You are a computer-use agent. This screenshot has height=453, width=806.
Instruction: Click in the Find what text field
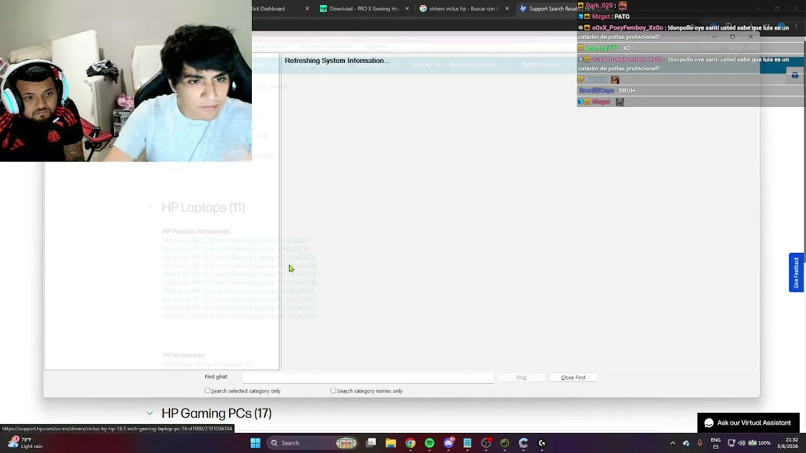coord(368,377)
